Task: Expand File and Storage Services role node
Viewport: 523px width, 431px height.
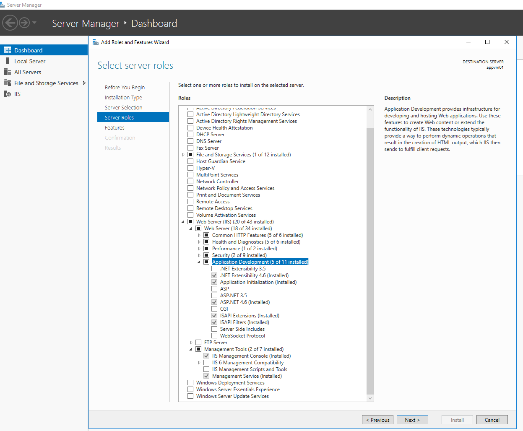Action: click(x=183, y=155)
